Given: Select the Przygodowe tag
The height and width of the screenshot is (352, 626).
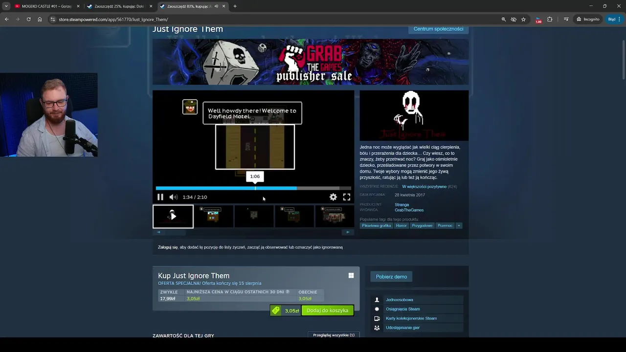Looking at the screenshot, I should 422,225.
